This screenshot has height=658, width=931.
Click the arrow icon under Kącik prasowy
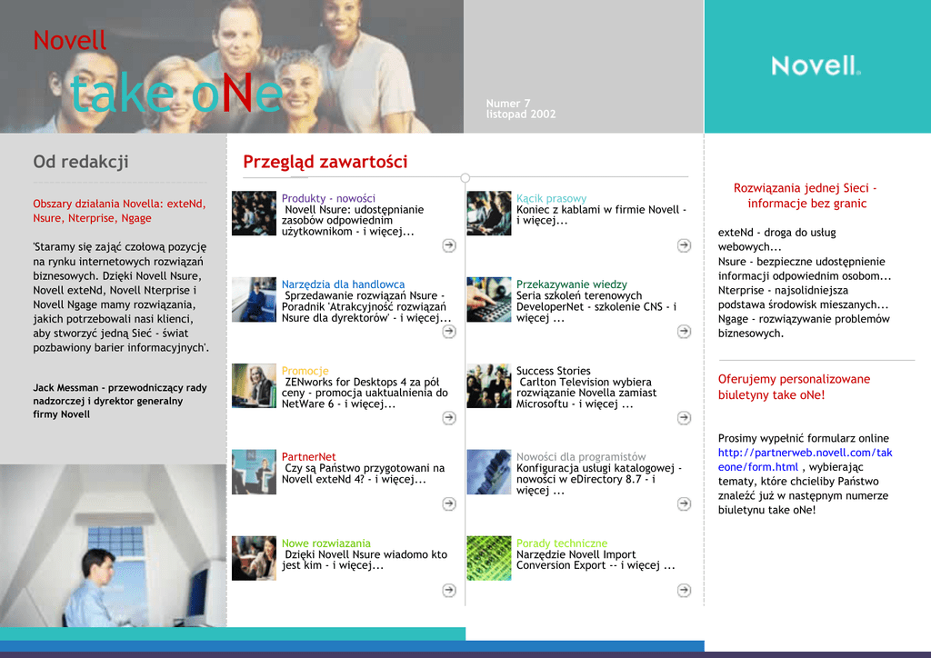point(684,245)
